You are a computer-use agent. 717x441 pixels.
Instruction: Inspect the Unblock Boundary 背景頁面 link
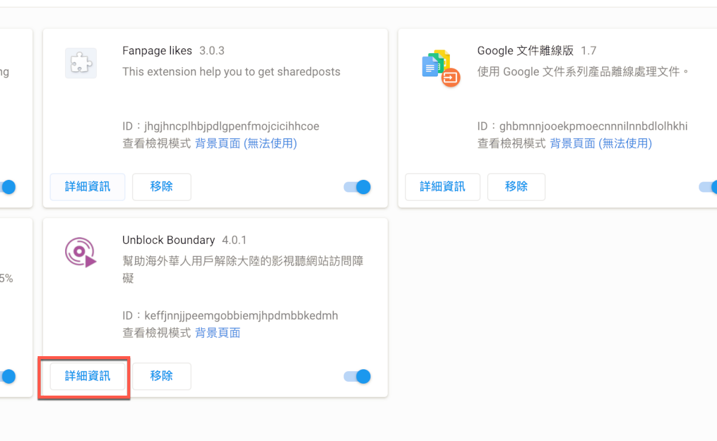[x=217, y=333]
